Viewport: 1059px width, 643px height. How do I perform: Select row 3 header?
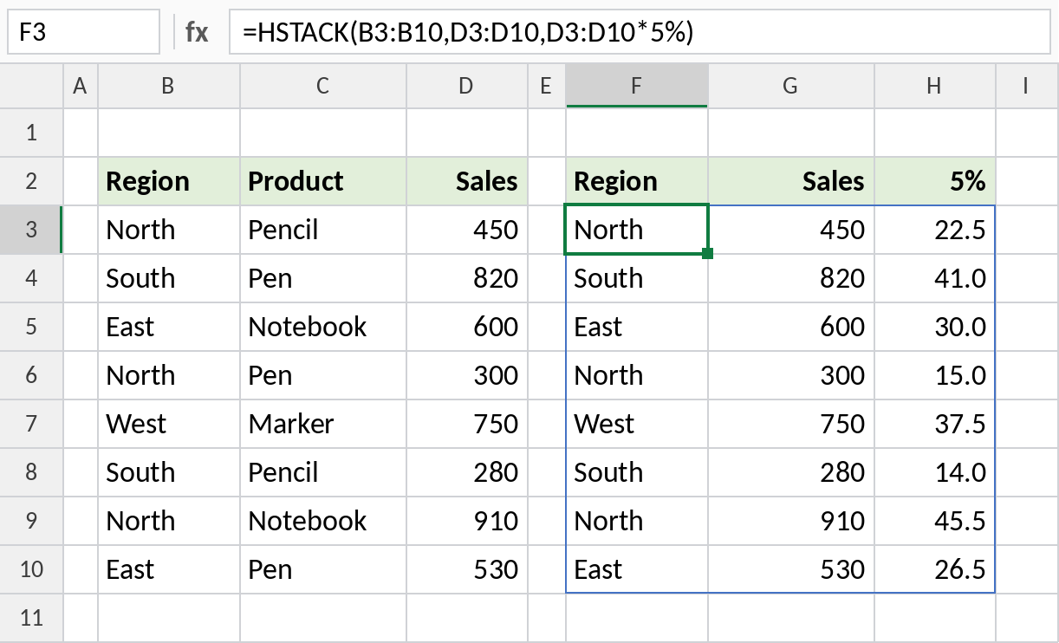click(x=32, y=230)
